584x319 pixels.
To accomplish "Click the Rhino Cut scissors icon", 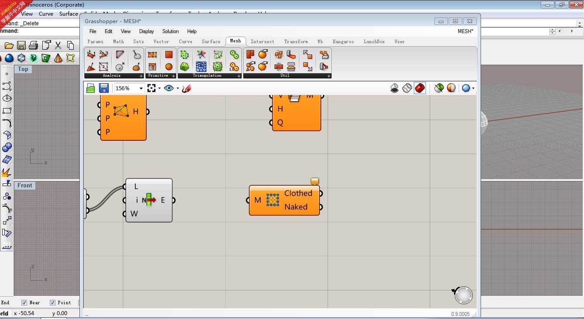I will pyautogui.click(x=58, y=45).
